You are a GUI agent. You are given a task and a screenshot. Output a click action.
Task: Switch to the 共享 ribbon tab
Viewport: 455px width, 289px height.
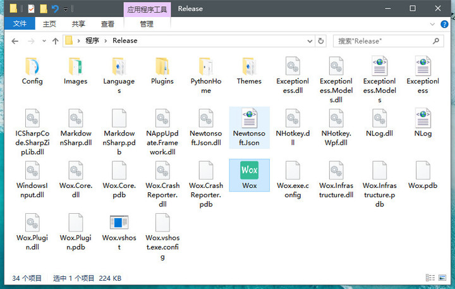click(78, 24)
